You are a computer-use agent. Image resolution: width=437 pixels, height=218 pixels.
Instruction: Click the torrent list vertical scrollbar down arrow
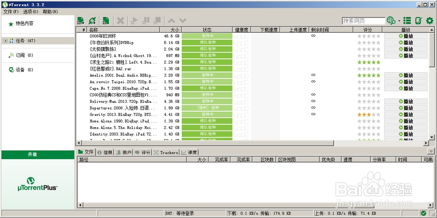tap(431, 137)
